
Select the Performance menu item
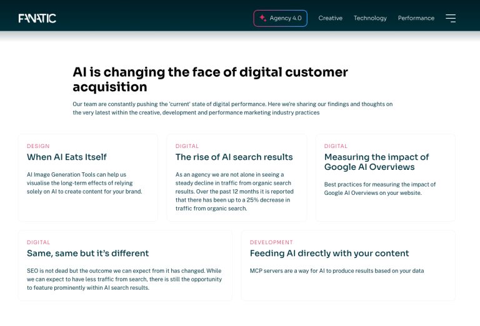tap(416, 18)
